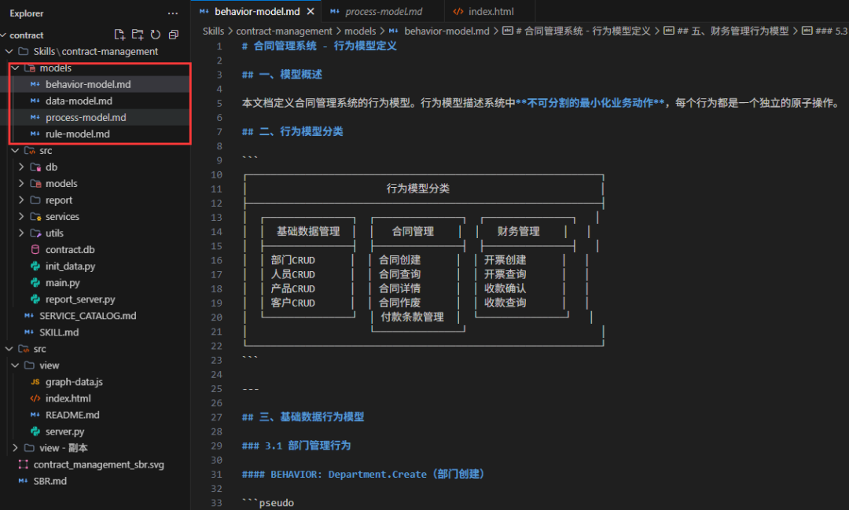Viewport: 849px width, 510px height.
Task: Switch to the index.html tab
Action: [491, 11]
